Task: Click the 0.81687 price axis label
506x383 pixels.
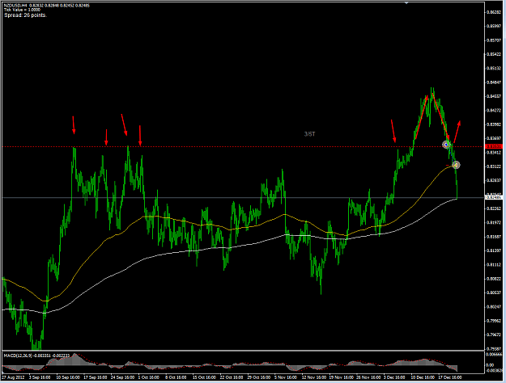Action: coord(494,237)
